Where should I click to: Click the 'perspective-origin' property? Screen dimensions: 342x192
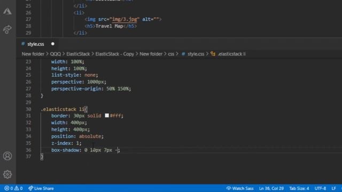76,89
